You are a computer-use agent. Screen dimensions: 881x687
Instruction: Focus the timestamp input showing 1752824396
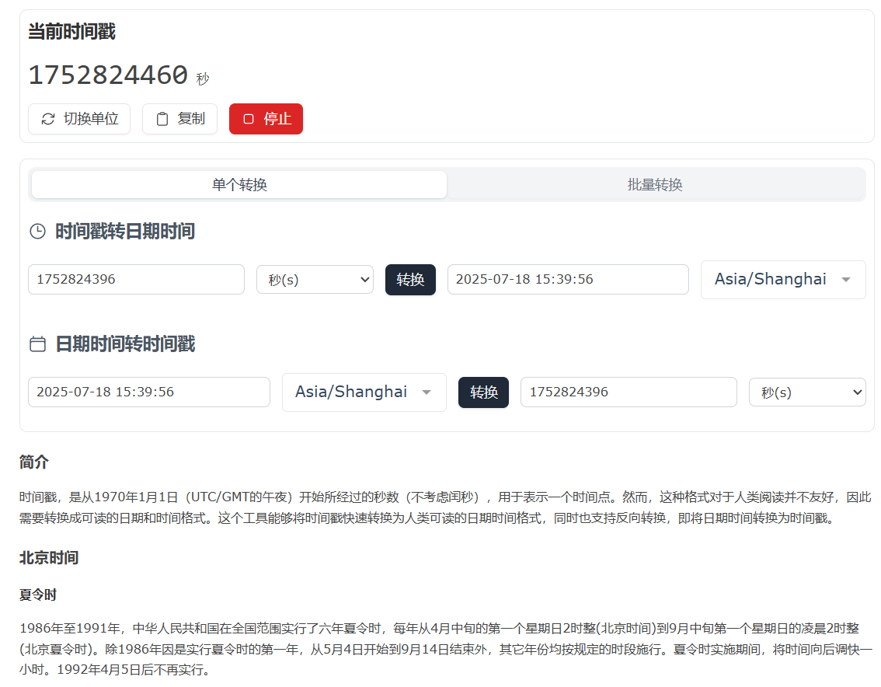tap(137, 280)
